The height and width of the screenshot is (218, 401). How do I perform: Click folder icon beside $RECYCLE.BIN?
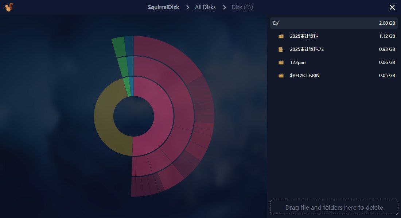tap(281, 76)
